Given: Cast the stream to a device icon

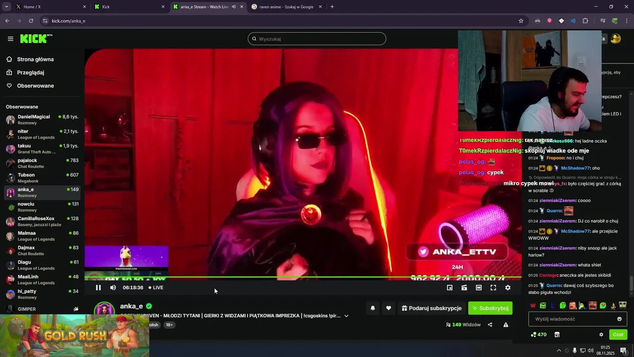Looking at the screenshot, I should tap(464, 288).
